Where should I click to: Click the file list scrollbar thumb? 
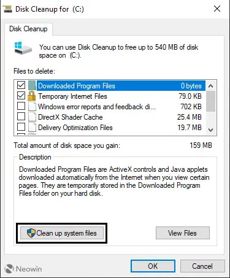click(x=211, y=101)
